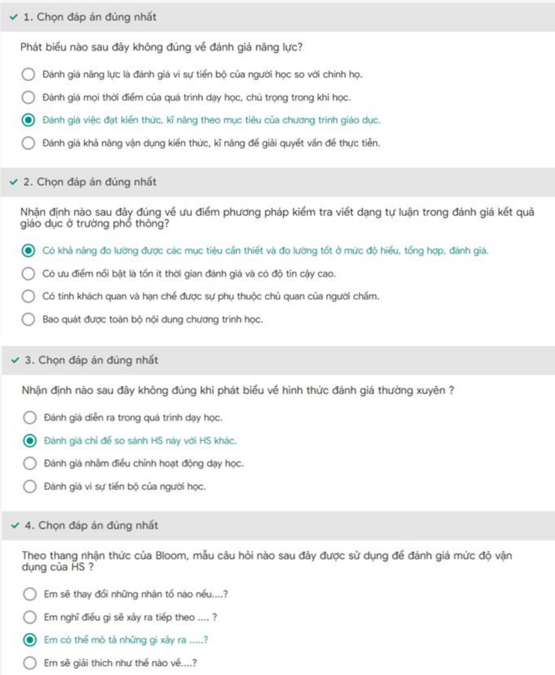Click the checkmark icon beside question 4
Viewport: 555px width, 675px height.
[x=14, y=525]
